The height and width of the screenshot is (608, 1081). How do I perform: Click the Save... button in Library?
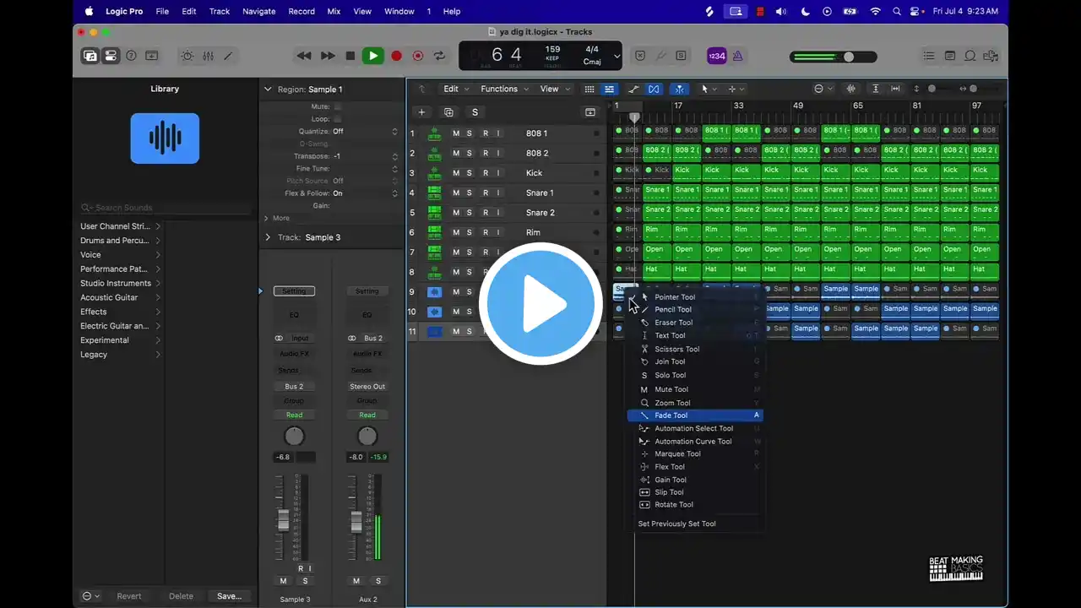click(229, 596)
